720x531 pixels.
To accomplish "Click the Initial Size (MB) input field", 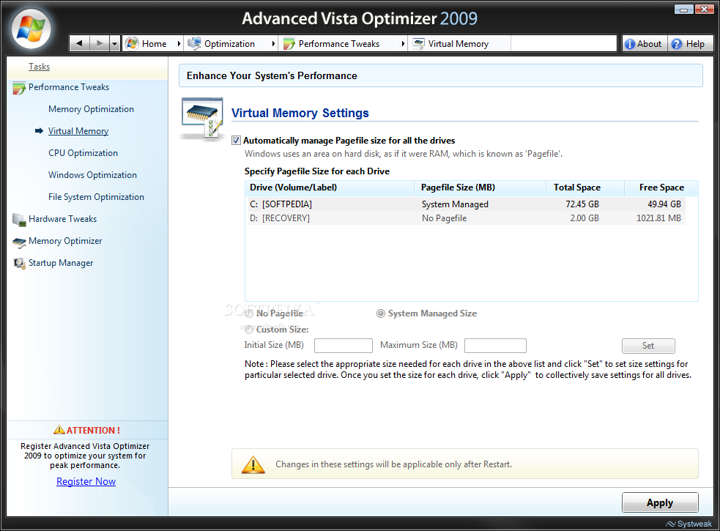I will click(343, 346).
